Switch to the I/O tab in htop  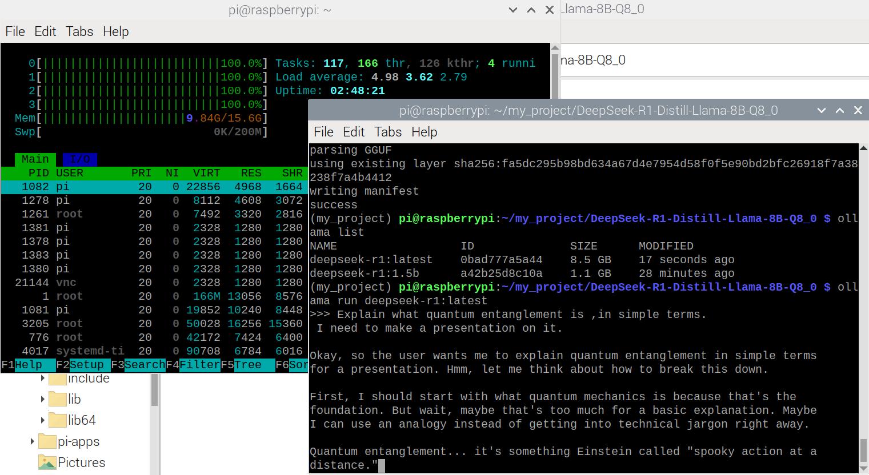79,159
